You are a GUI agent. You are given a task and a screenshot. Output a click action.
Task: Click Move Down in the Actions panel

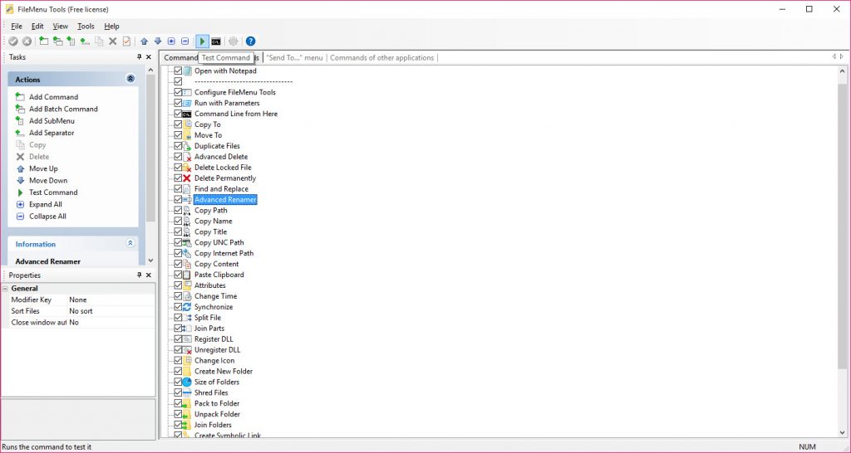(48, 180)
